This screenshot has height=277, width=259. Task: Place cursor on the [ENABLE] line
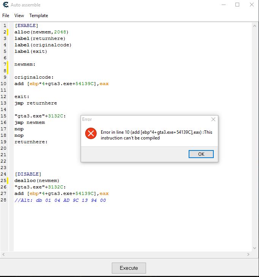pyautogui.click(x=27, y=25)
